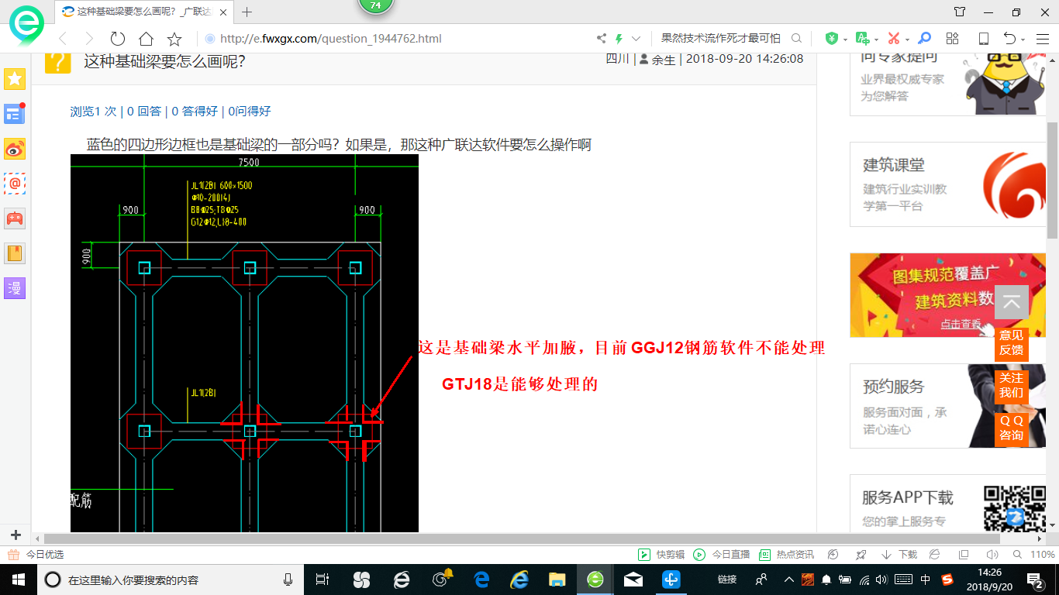The height and width of the screenshot is (595, 1059).
Task: Click the 下载 downloads button
Action: pyautogui.click(x=899, y=555)
